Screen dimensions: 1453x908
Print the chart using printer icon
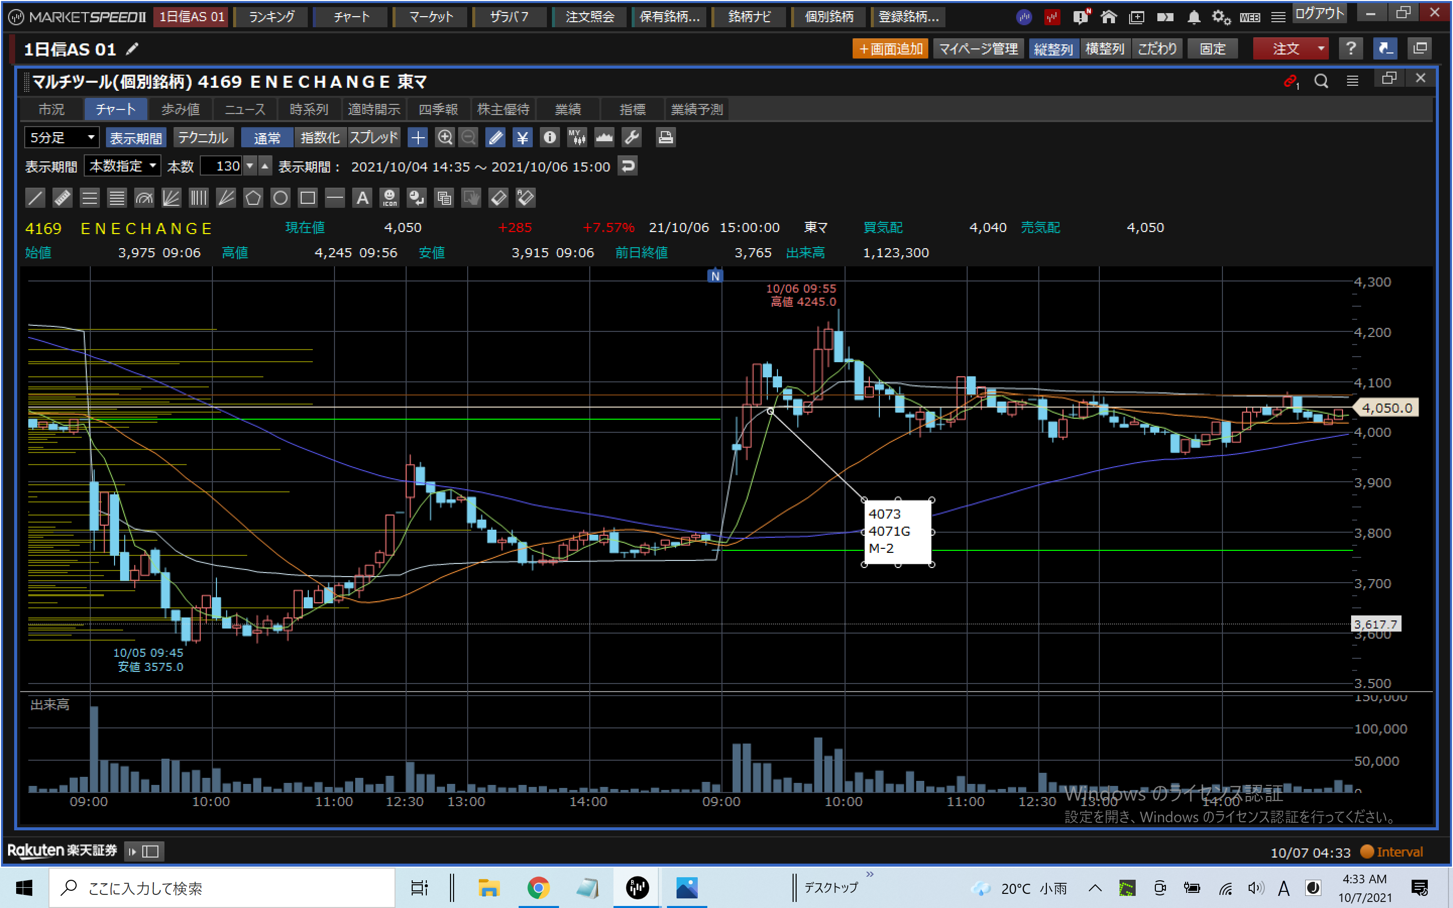(665, 138)
